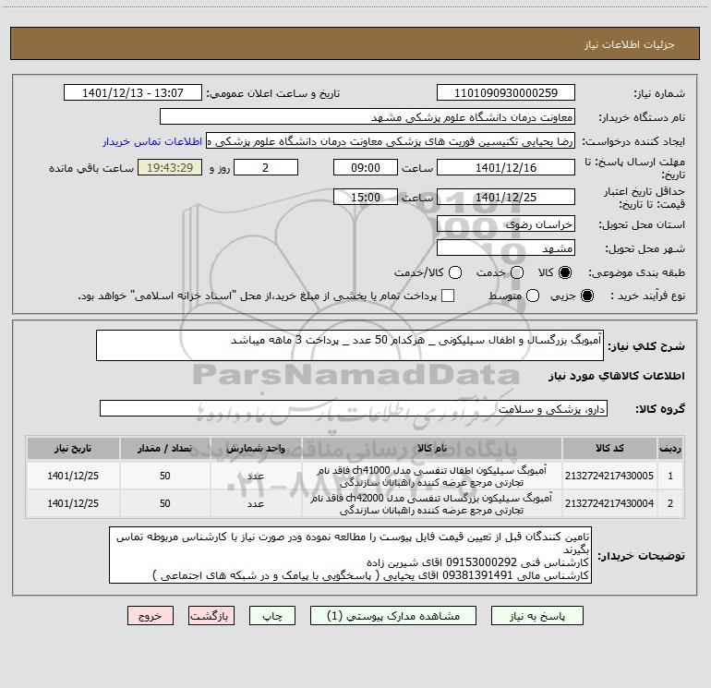Click the واحد شمارش column header
The image size is (711, 688).
coord(256,448)
